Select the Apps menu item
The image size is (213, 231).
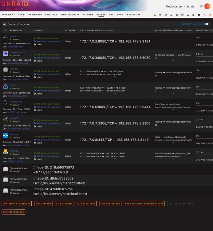(120, 14)
